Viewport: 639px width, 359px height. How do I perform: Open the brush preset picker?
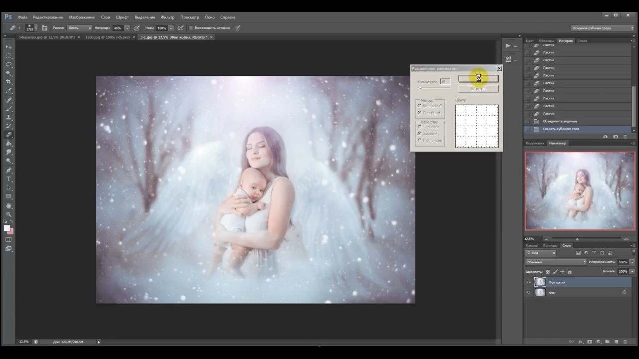click(30, 28)
